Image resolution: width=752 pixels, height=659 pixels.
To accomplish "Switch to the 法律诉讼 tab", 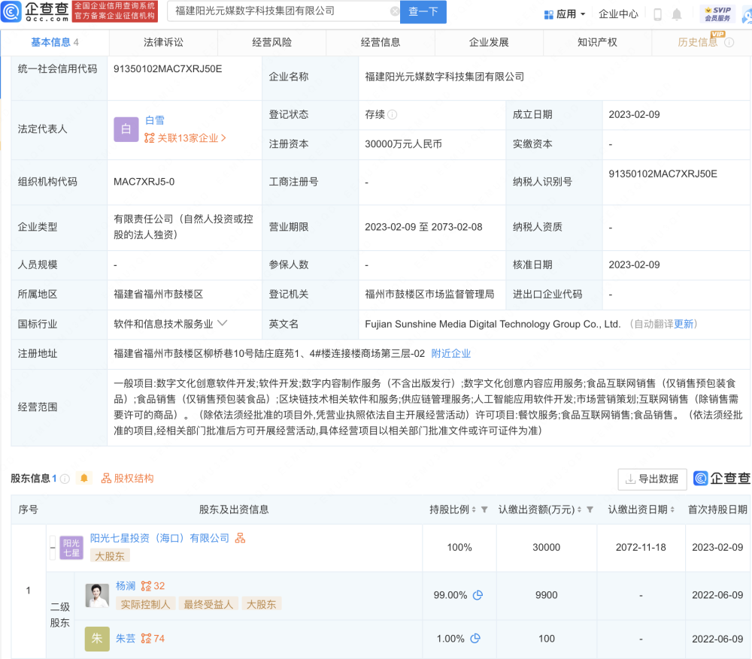I will (x=163, y=42).
